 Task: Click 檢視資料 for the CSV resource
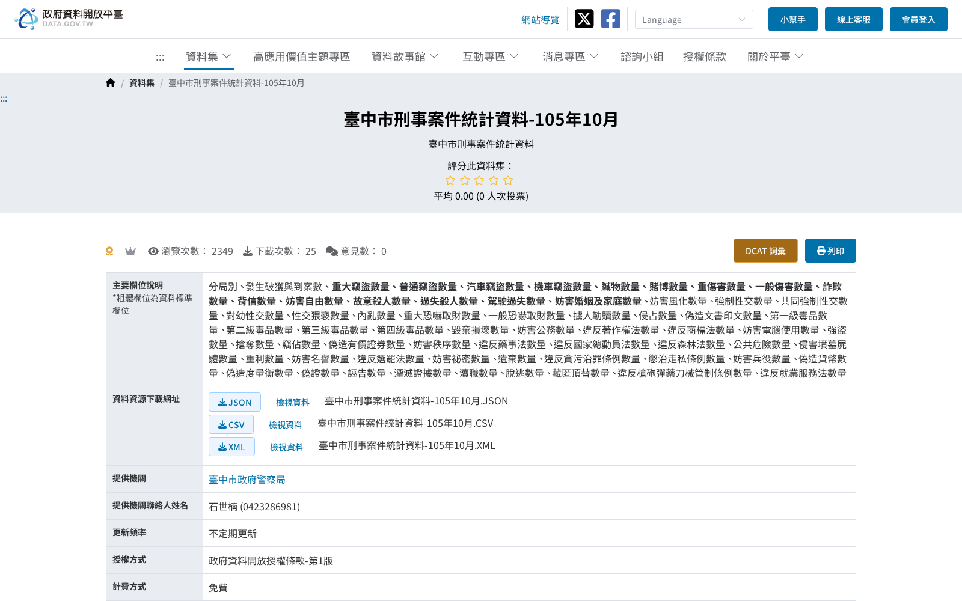coord(286,425)
